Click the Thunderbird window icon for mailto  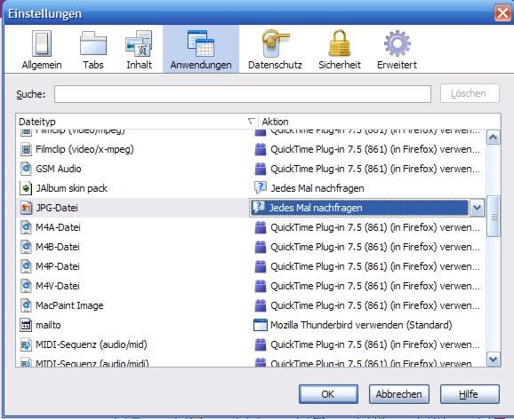click(261, 325)
